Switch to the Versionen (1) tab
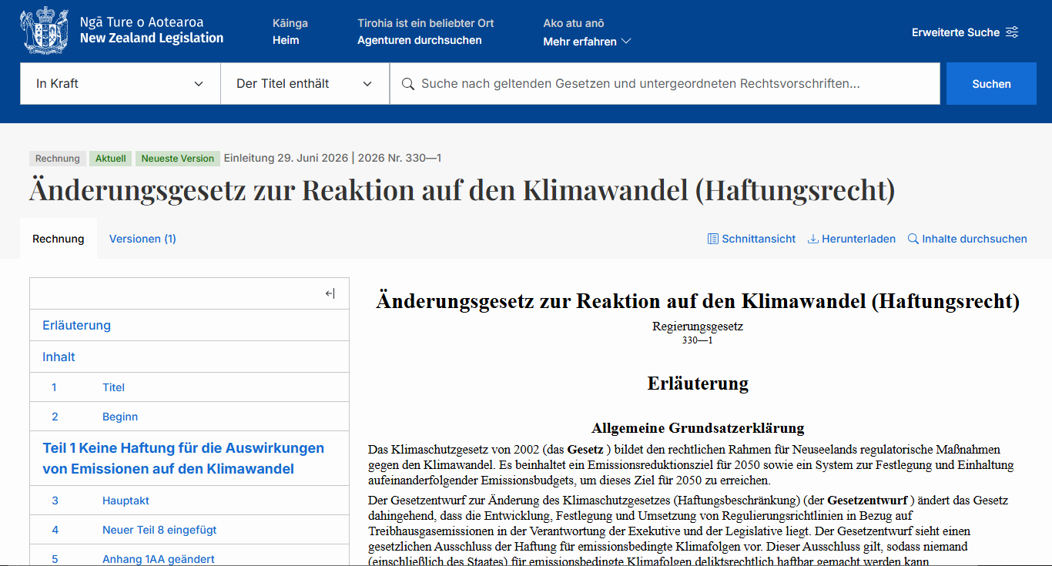This screenshot has width=1052, height=566. click(142, 239)
